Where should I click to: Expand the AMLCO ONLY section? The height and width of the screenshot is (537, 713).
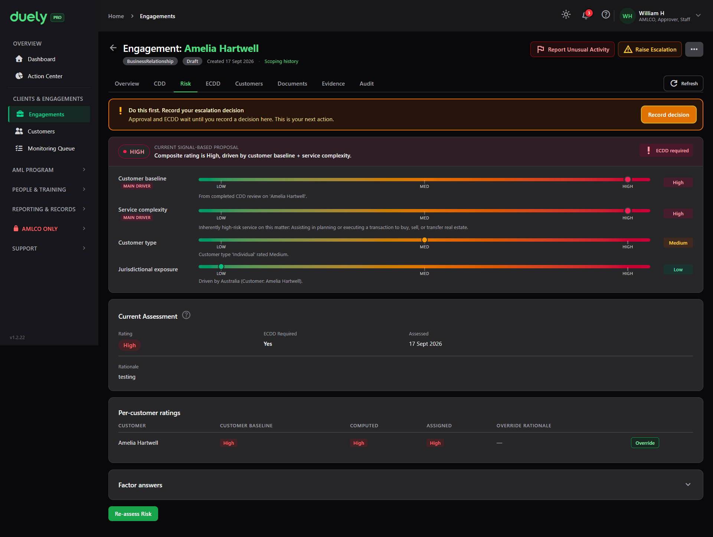49,229
